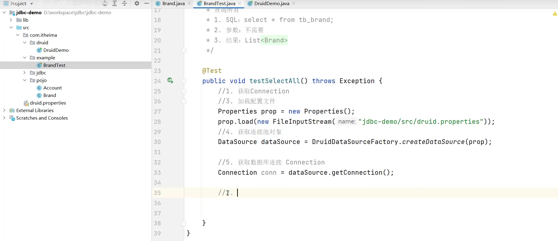This screenshot has width=558, height=241.
Task: Click the Project panel title label
Action: click(18, 4)
